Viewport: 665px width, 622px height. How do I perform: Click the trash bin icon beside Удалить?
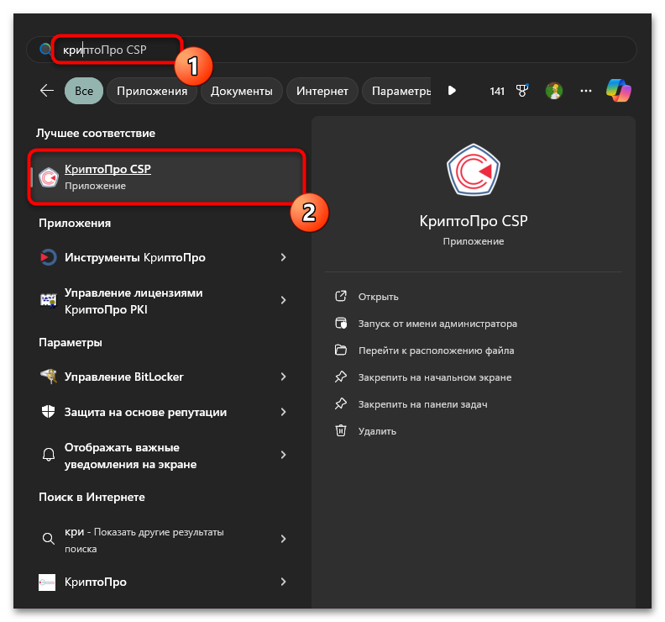341,430
